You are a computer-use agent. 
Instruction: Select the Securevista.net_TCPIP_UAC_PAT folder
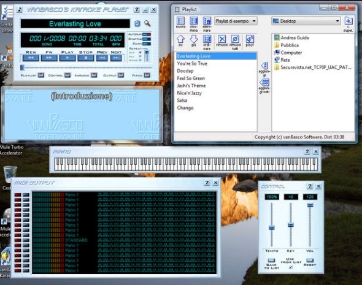point(313,67)
